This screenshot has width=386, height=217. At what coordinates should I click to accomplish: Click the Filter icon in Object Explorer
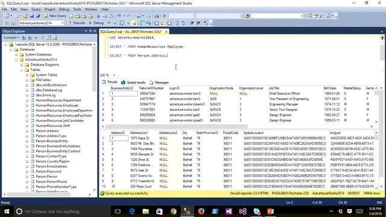pos(43,37)
